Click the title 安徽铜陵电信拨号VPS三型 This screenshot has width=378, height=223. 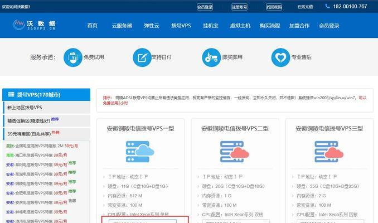(x=329, y=129)
